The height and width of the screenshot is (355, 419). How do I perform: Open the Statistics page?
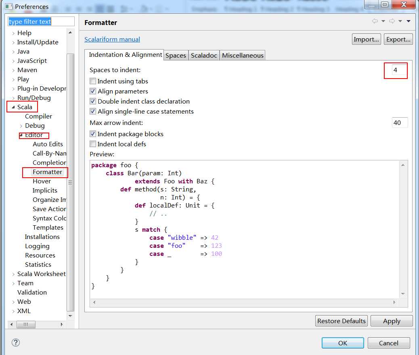(x=38, y=265)
